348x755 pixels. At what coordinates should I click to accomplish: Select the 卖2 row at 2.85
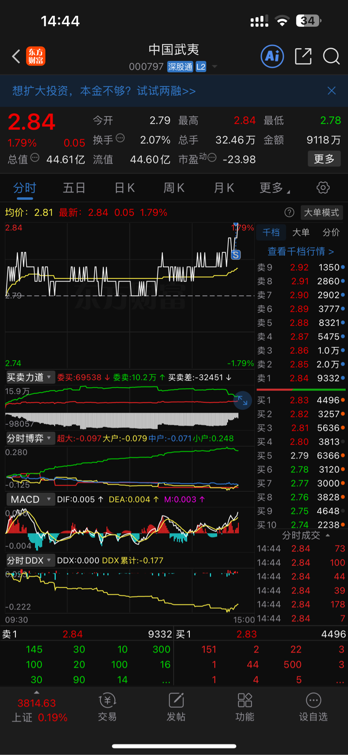coord(301,364)
